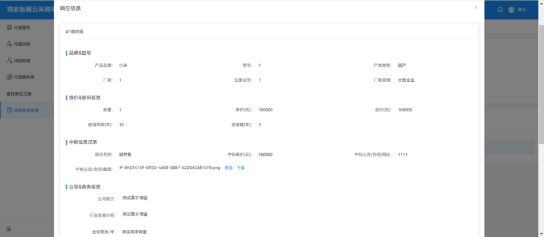Click the 行业发展介绍 text 测试需求调查
Viewport: 544px width, 237px height.
[x=135, y=215]
